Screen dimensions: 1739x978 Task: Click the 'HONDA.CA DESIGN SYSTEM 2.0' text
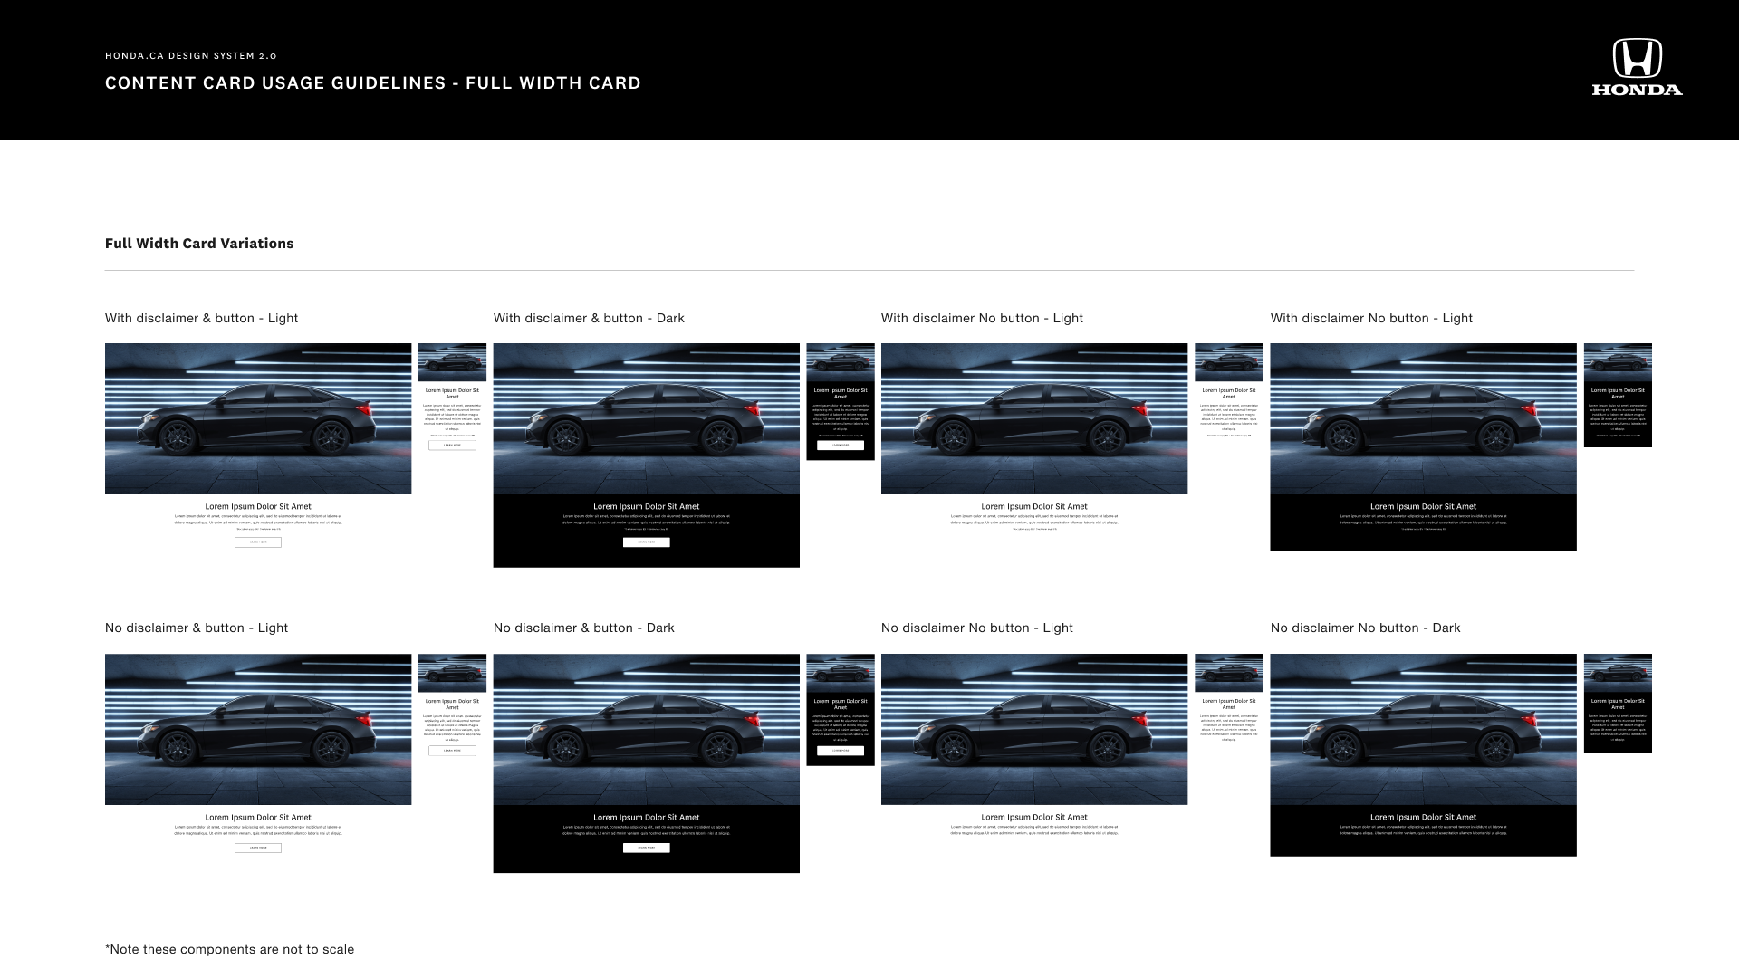point(191,56)
